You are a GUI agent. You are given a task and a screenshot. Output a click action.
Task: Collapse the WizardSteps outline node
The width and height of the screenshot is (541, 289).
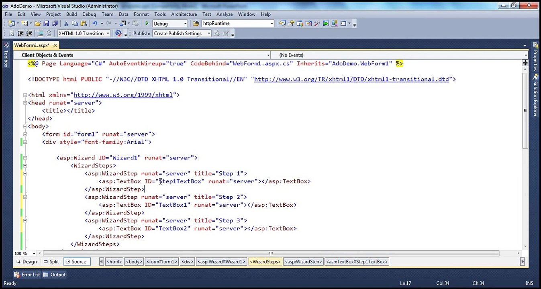[x=25, y=165]
